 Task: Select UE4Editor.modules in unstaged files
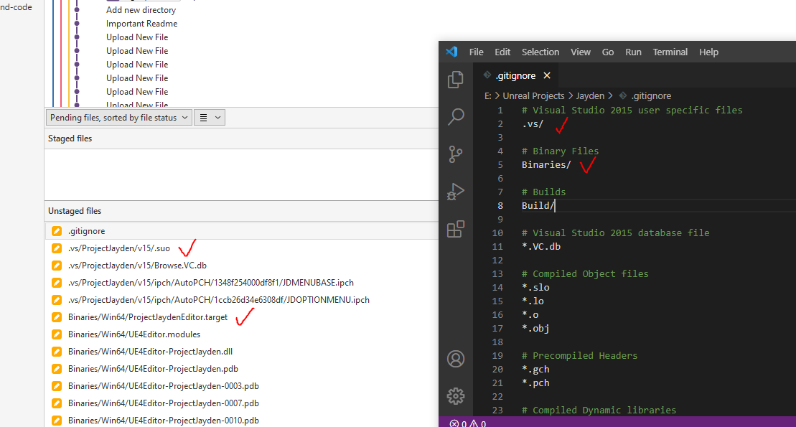[x=134, y=334]
